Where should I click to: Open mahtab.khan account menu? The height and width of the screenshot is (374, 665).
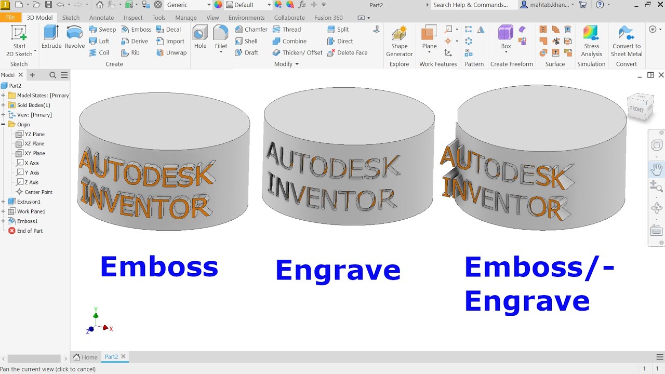click(548, 5)
